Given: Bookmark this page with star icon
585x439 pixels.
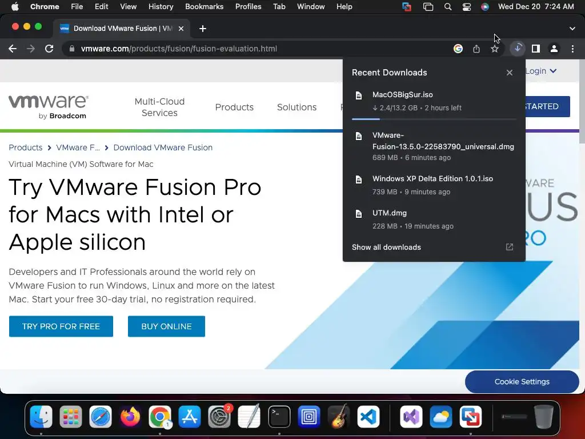Looking at the screenshot, I should pos(495,49).
